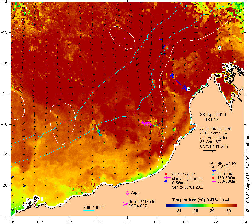This screenshot has width=252, height=224.
Task: Click the Argo legend label
Action: [x=135, y=193]
